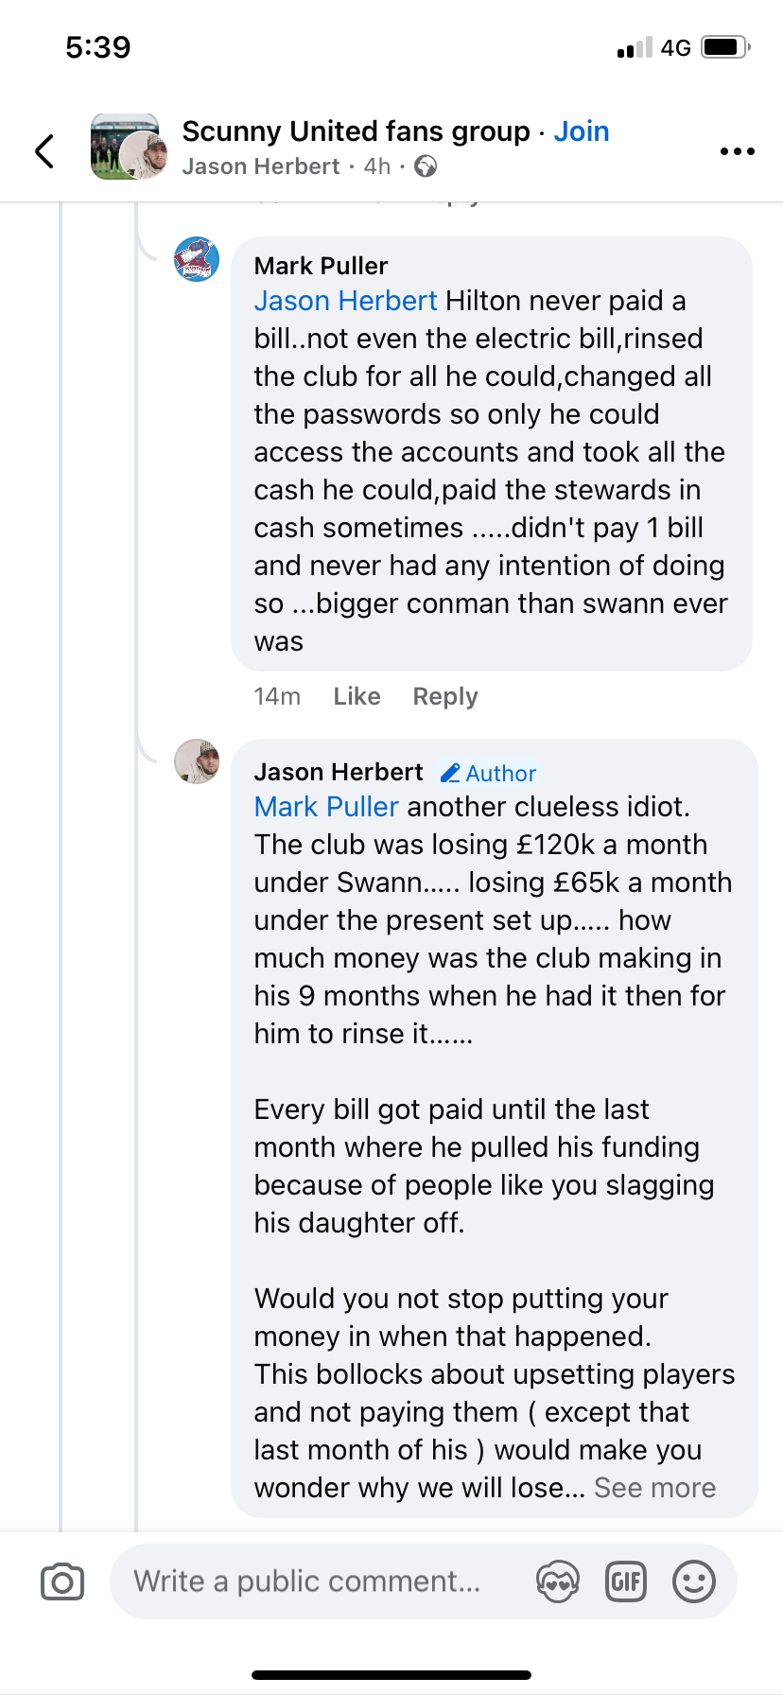Tap the camera icon to attach photo
The height and width of the screenshot is (1695, 783).
coord(62,1581)
